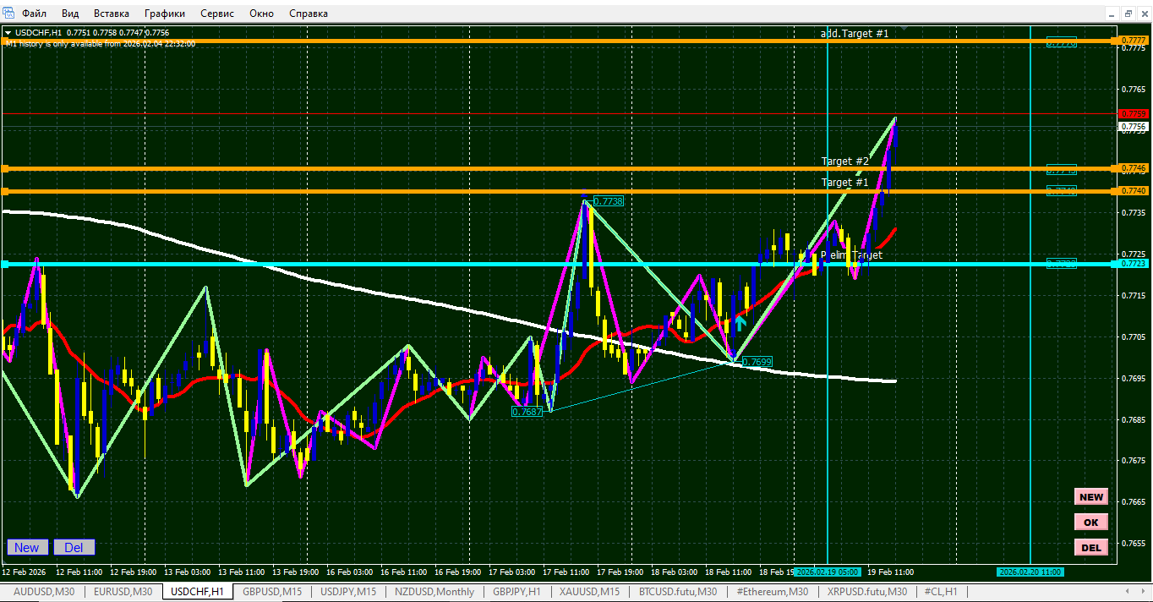Switch to the GBPUSD,M15 chart tab
Screen dimensions: 1153x602
[x=272, y=592]
